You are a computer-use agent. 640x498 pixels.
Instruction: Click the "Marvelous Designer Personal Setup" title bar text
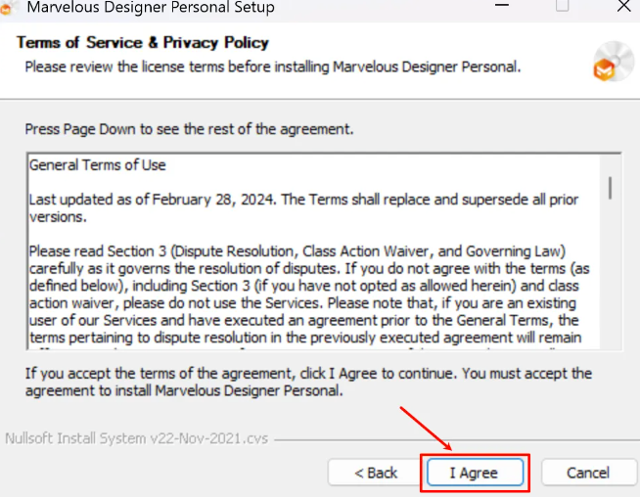pyautogui.click(x=151, y=8)
